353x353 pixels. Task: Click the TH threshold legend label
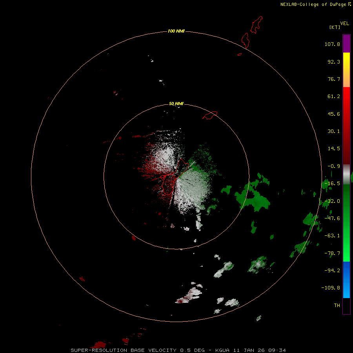click(x=337, y=306)
